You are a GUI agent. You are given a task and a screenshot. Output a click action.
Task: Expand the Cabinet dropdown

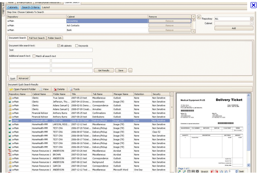pyautogui.click(x=251, y=23)
